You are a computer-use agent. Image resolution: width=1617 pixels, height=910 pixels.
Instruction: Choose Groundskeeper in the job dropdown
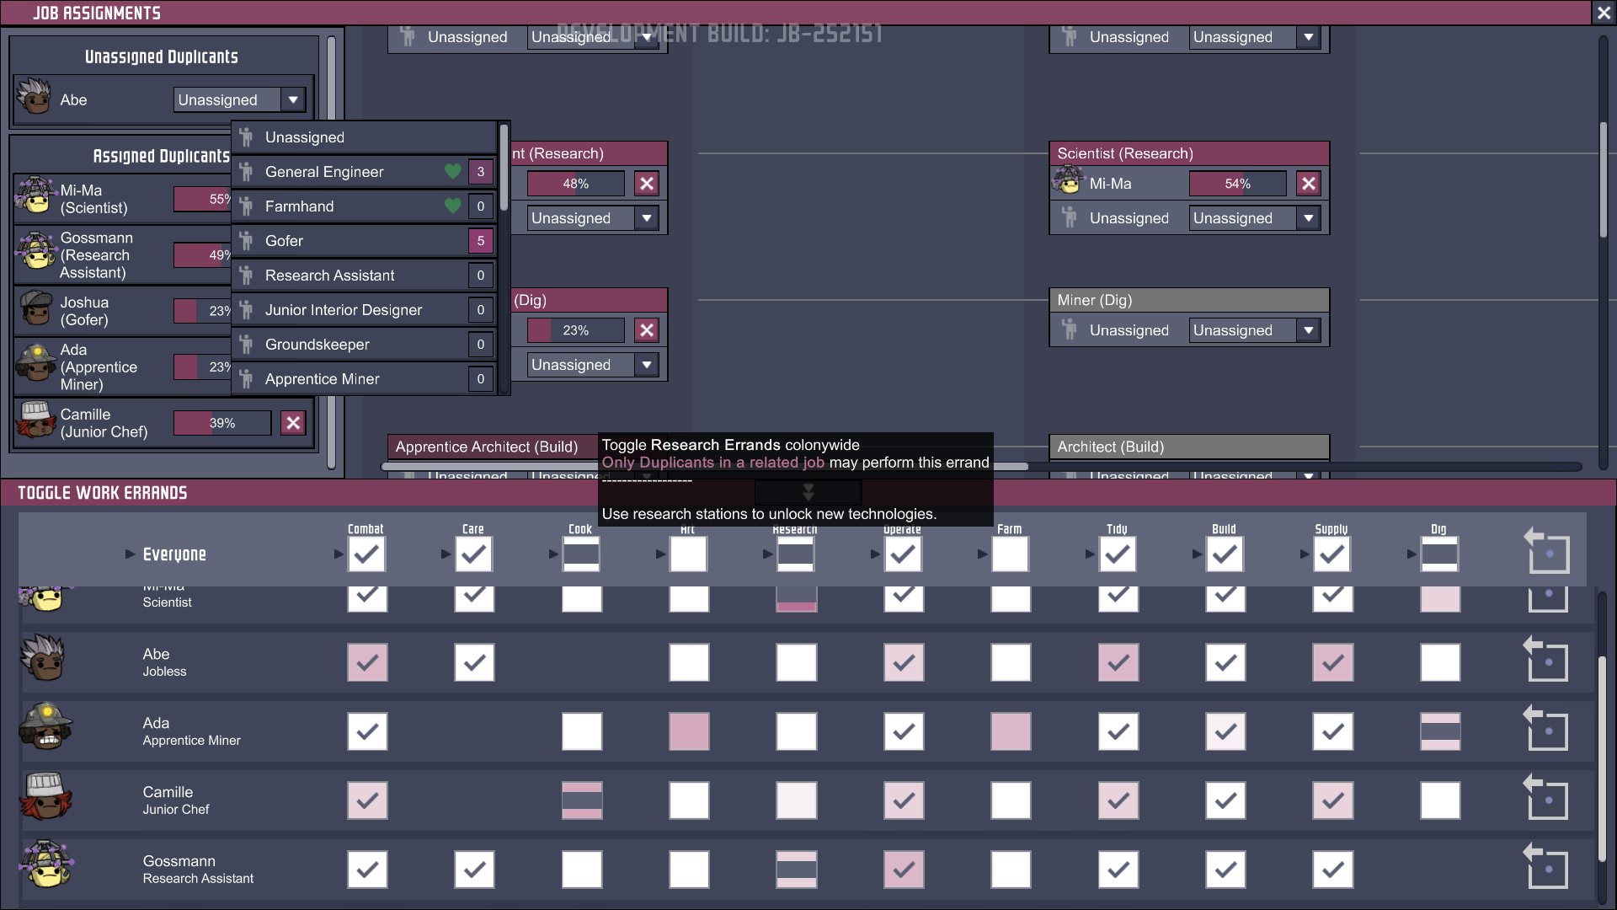click(x=317, y=345)
